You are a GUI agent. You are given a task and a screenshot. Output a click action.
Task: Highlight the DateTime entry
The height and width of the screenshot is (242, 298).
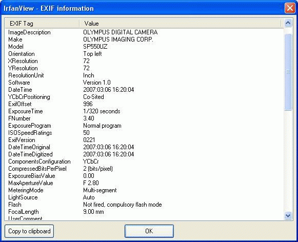(144, 90)
